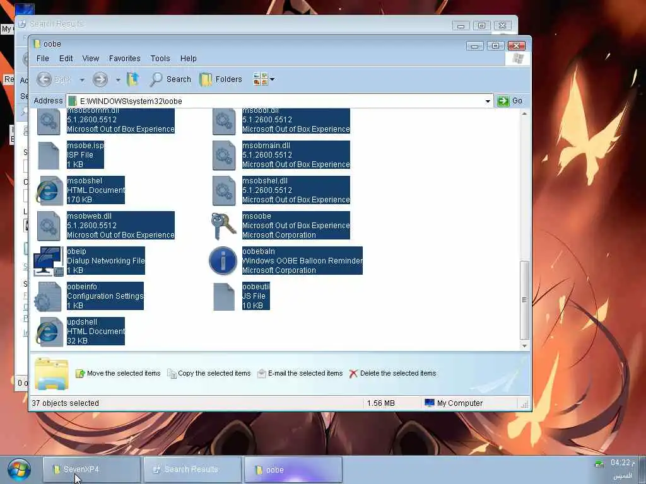The width and height of the screenshot is (646, 484).
Task: Click E-mail the selected items
Action: tap(300, 373)
